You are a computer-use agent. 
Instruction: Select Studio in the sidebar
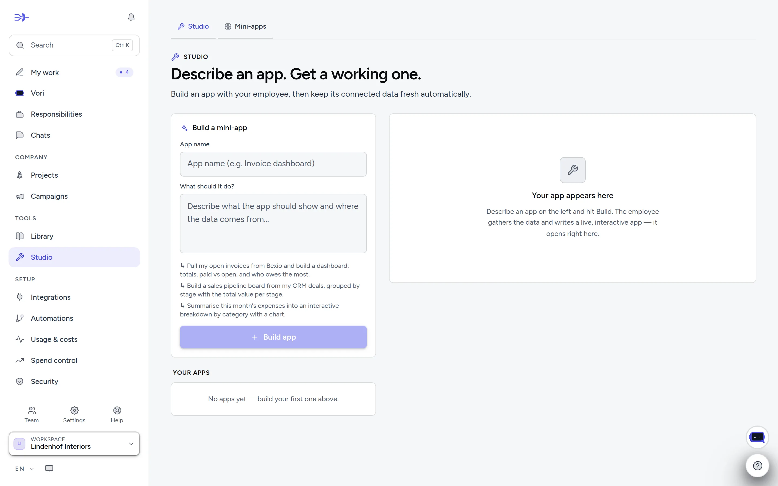(74, 257)
